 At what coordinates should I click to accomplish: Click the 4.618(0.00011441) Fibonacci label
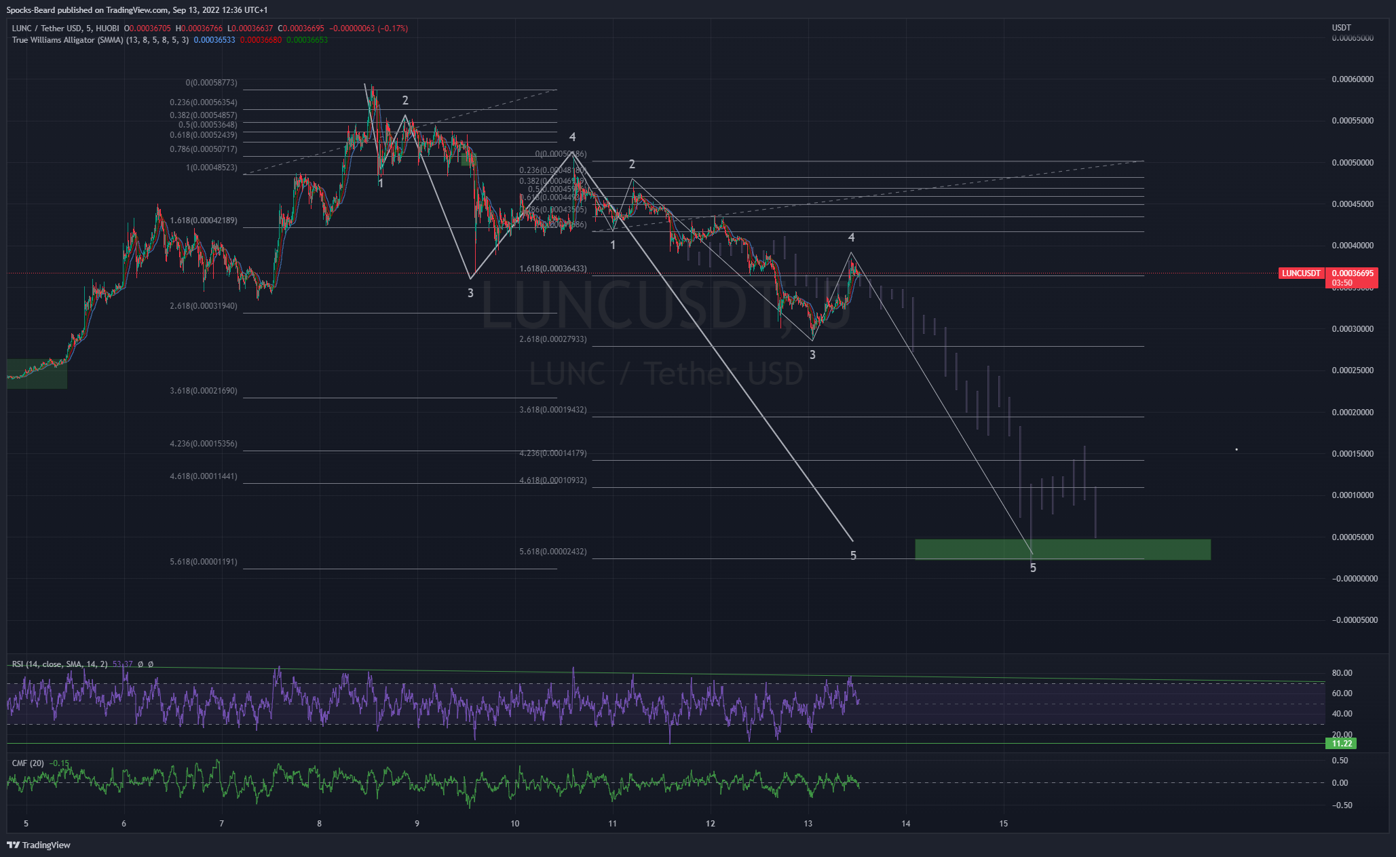[x=204, y=476]
